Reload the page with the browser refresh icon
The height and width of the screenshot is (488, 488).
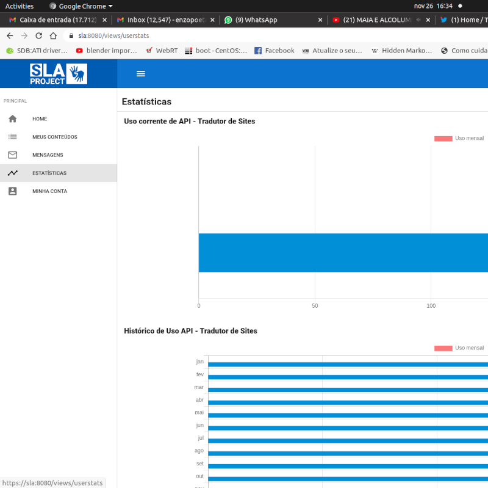[39, 36]
